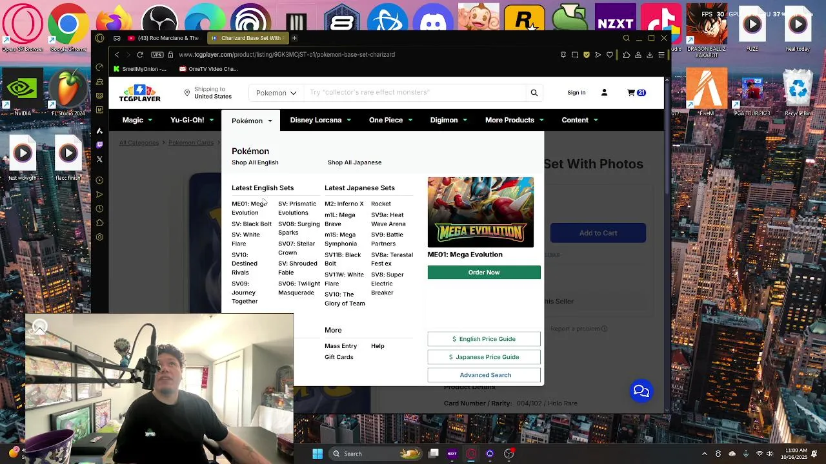Click the search magnifier in Opera title bar

(x=626, y=38)
